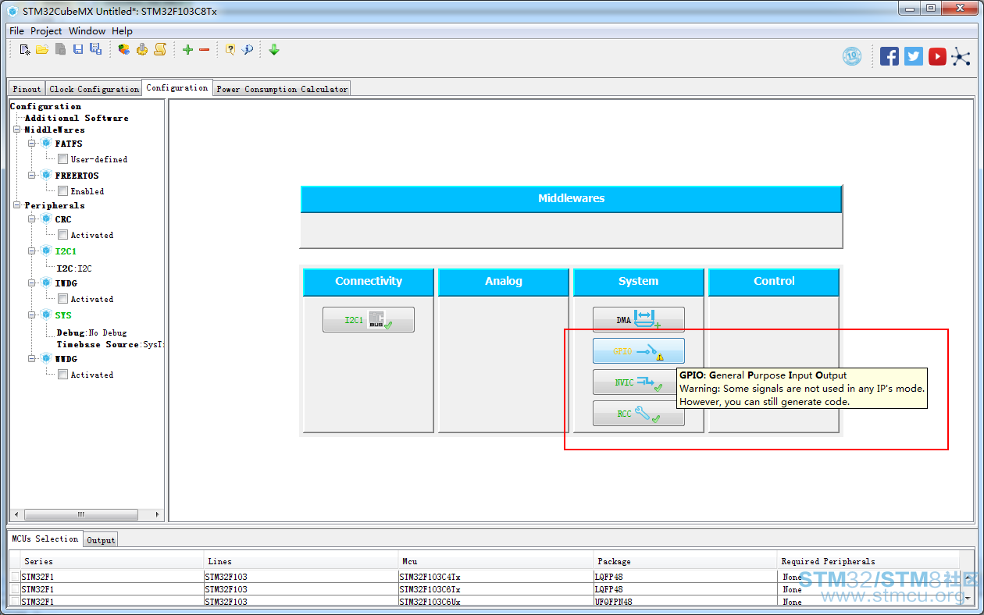Select Debug:No Debug tree entry
Screen dimensions: 984x615
[91, 332]
